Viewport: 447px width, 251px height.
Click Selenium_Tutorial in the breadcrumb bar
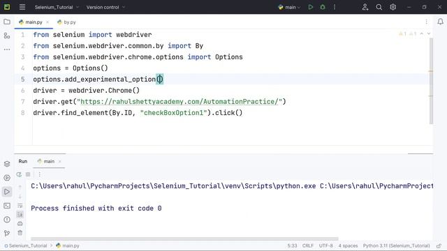coord(26,246)
